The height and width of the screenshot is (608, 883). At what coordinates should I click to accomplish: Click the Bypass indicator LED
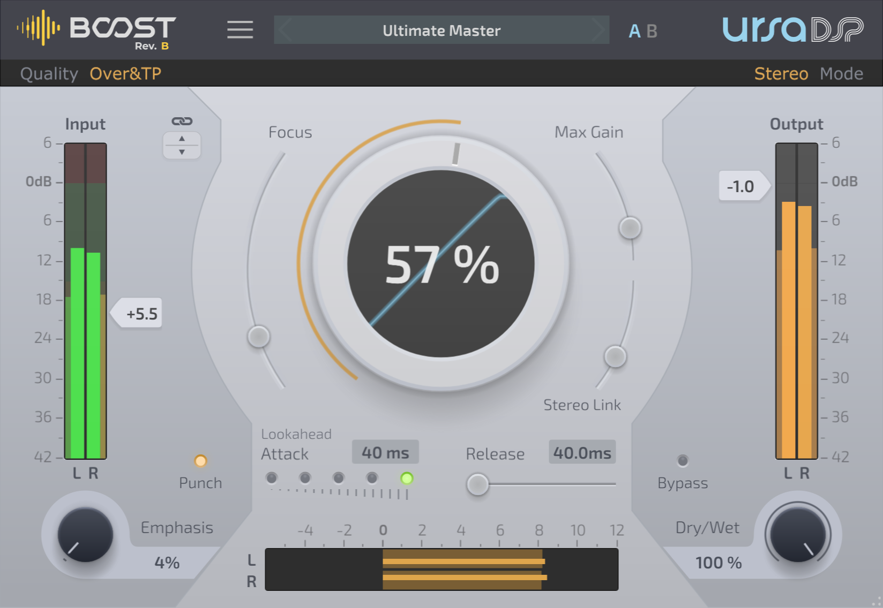(x=682, y=460)
